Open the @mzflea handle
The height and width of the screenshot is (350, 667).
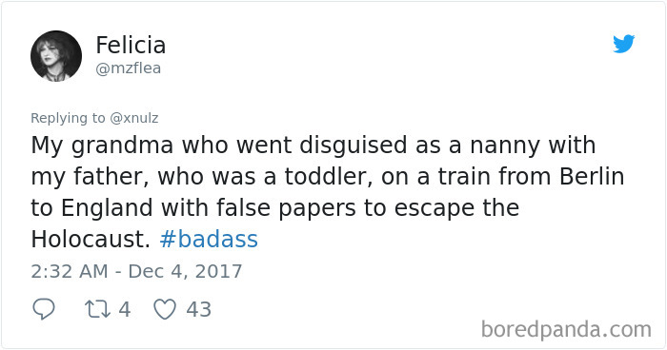pyautogui.click(x=128, y=68)
